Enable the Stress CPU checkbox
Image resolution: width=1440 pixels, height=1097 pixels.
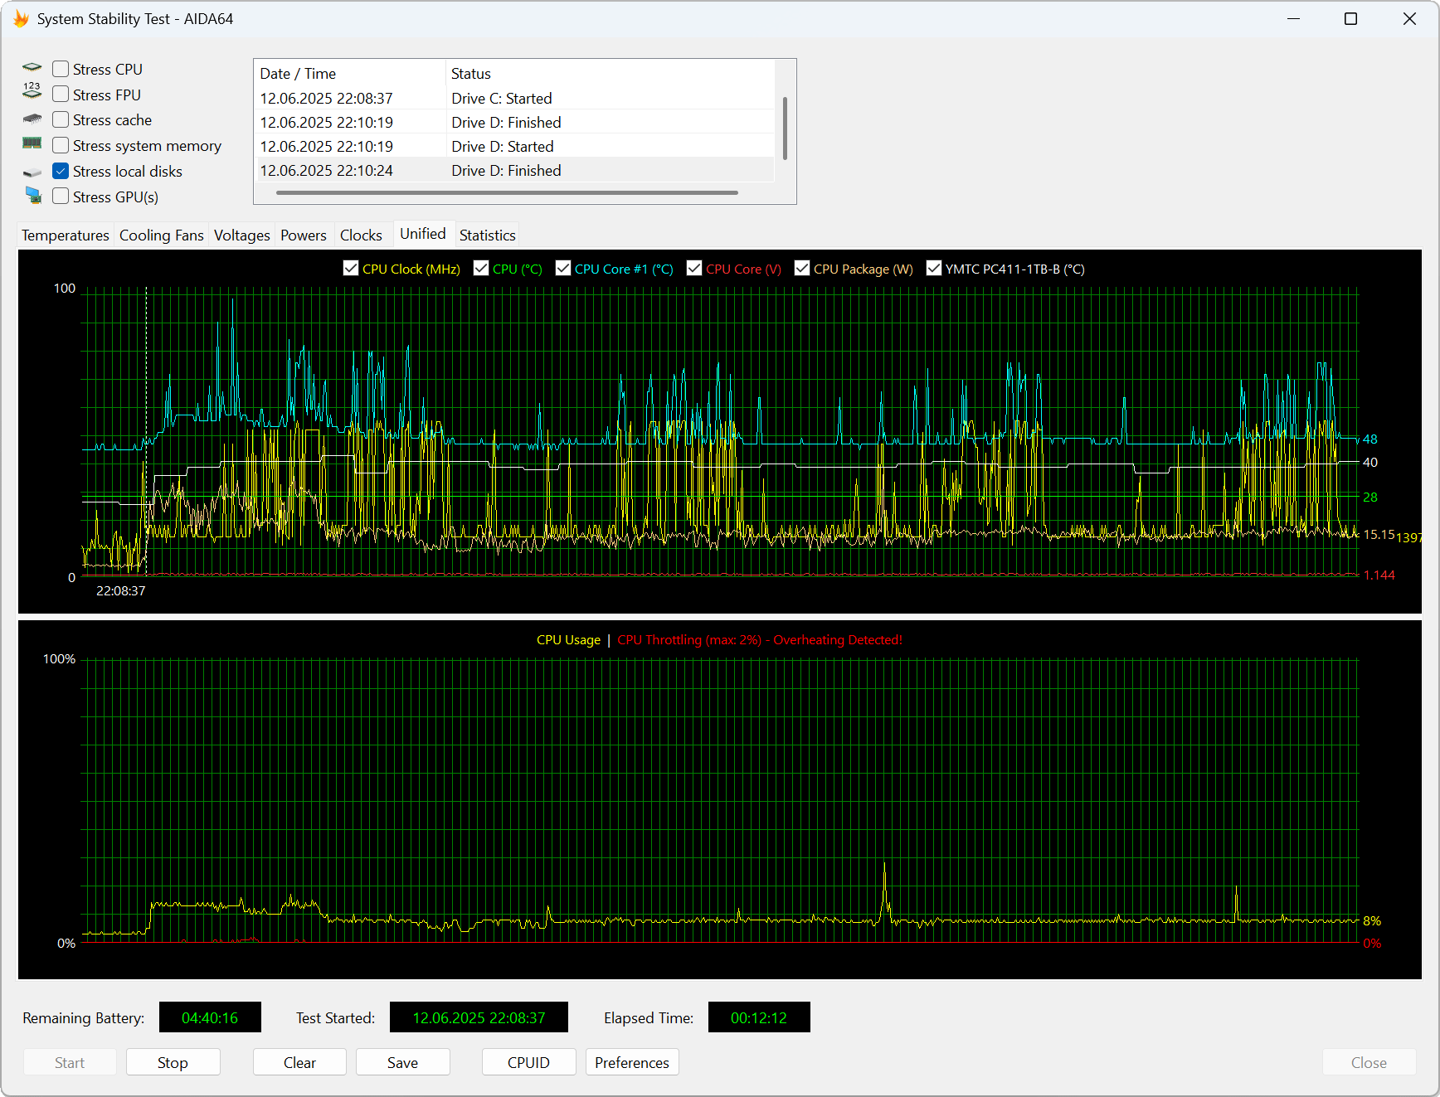click(x=61, y=69)
